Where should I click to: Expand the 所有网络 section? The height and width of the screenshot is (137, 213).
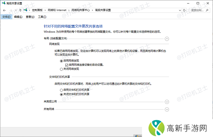(x=167, y=110)
